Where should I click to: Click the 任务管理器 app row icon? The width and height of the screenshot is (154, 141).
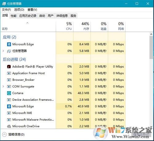coord(9,51)
